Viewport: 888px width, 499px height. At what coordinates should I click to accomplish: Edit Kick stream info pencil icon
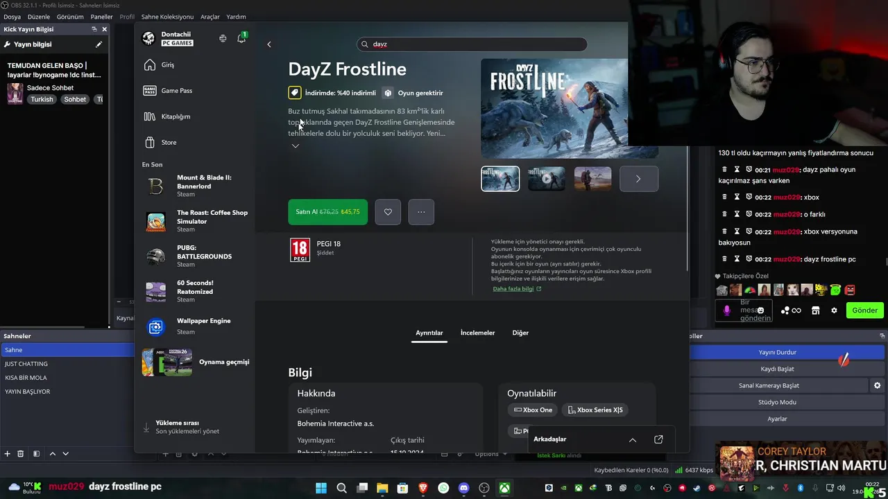coord(99,44)
